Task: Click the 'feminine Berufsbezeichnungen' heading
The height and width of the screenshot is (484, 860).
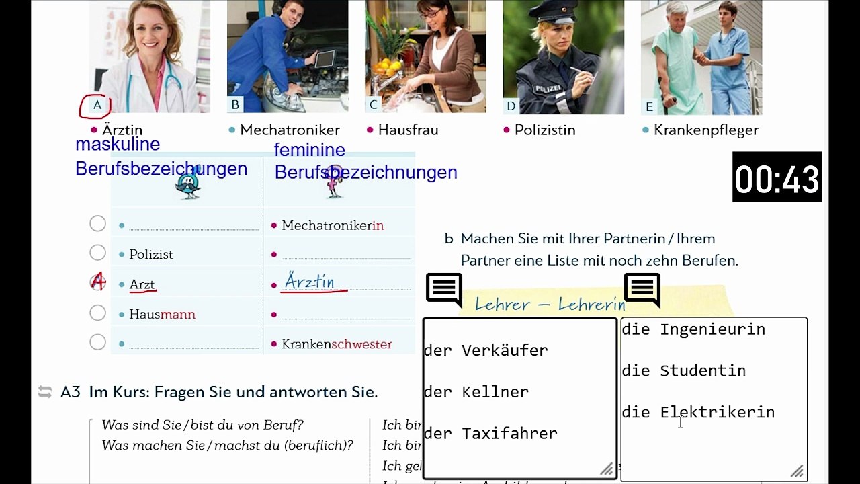Action: point(365,161)
